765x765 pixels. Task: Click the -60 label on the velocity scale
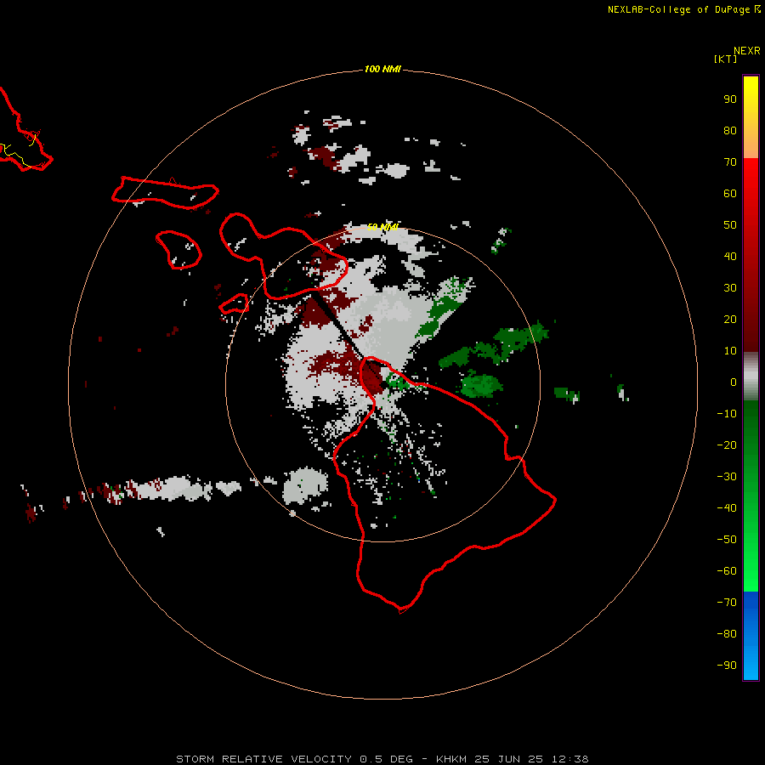tap(727, 571)
